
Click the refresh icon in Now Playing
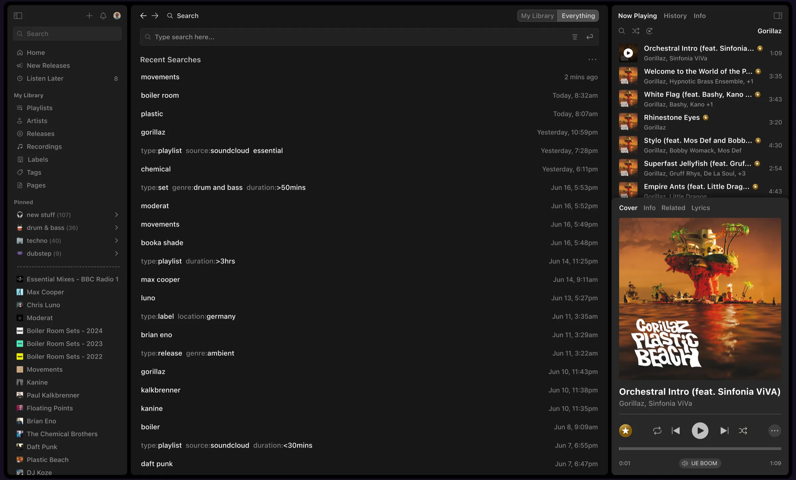(649, 31)
